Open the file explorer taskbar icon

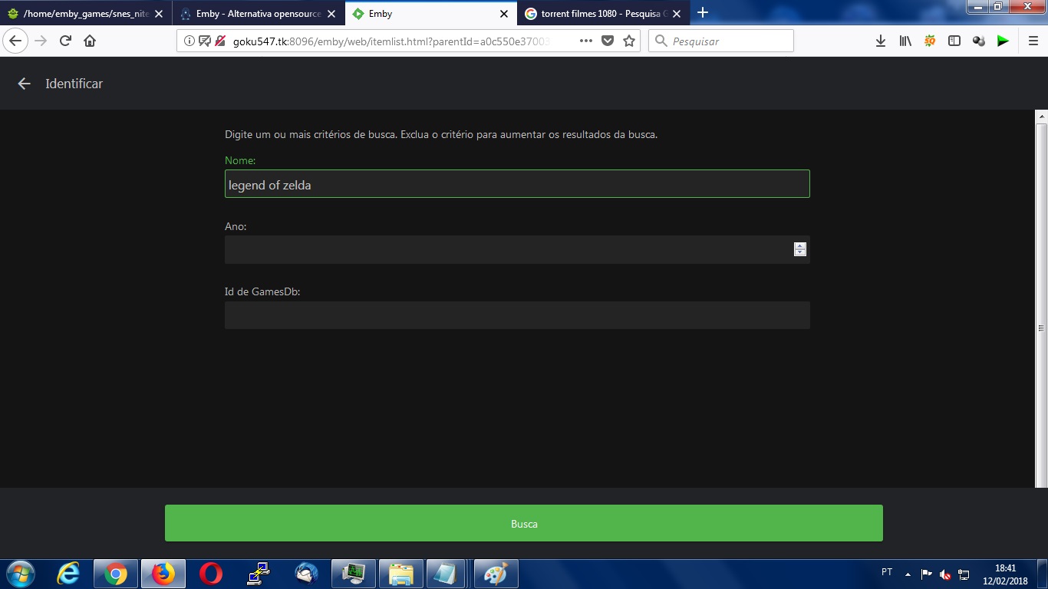click(401, 574)
